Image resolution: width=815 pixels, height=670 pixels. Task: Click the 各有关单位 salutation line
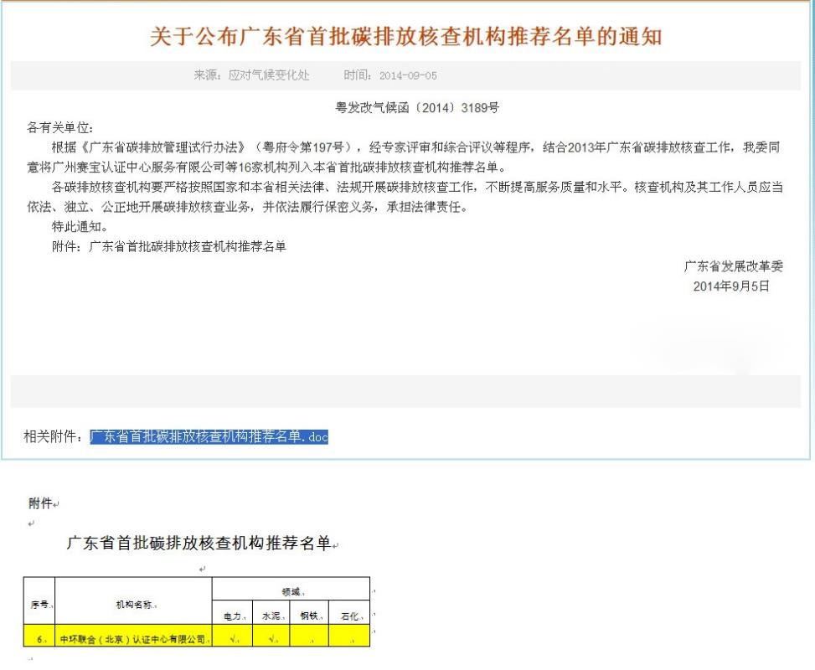click(x=61, y=127)
